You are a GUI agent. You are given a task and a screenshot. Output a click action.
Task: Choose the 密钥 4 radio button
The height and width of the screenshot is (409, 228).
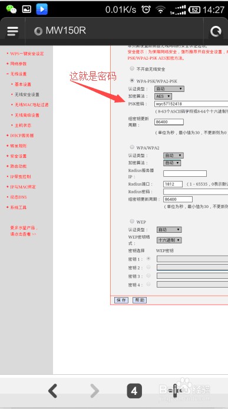148,284
